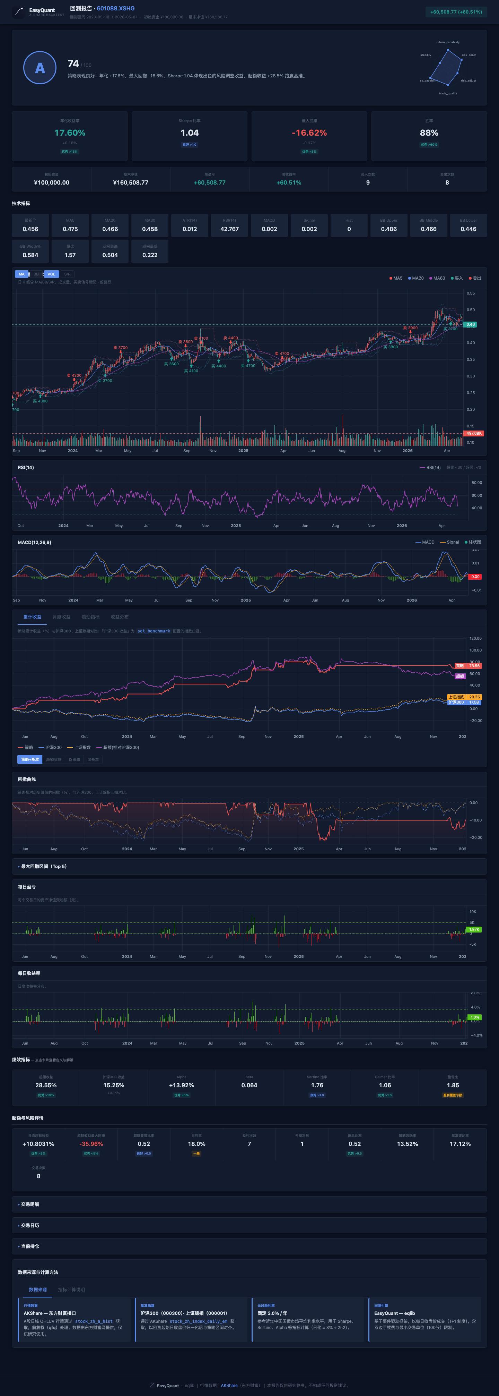
Task: Click the stock_zh_a_hist code link
Action: pyautogui.click(x=94, y=1321)
